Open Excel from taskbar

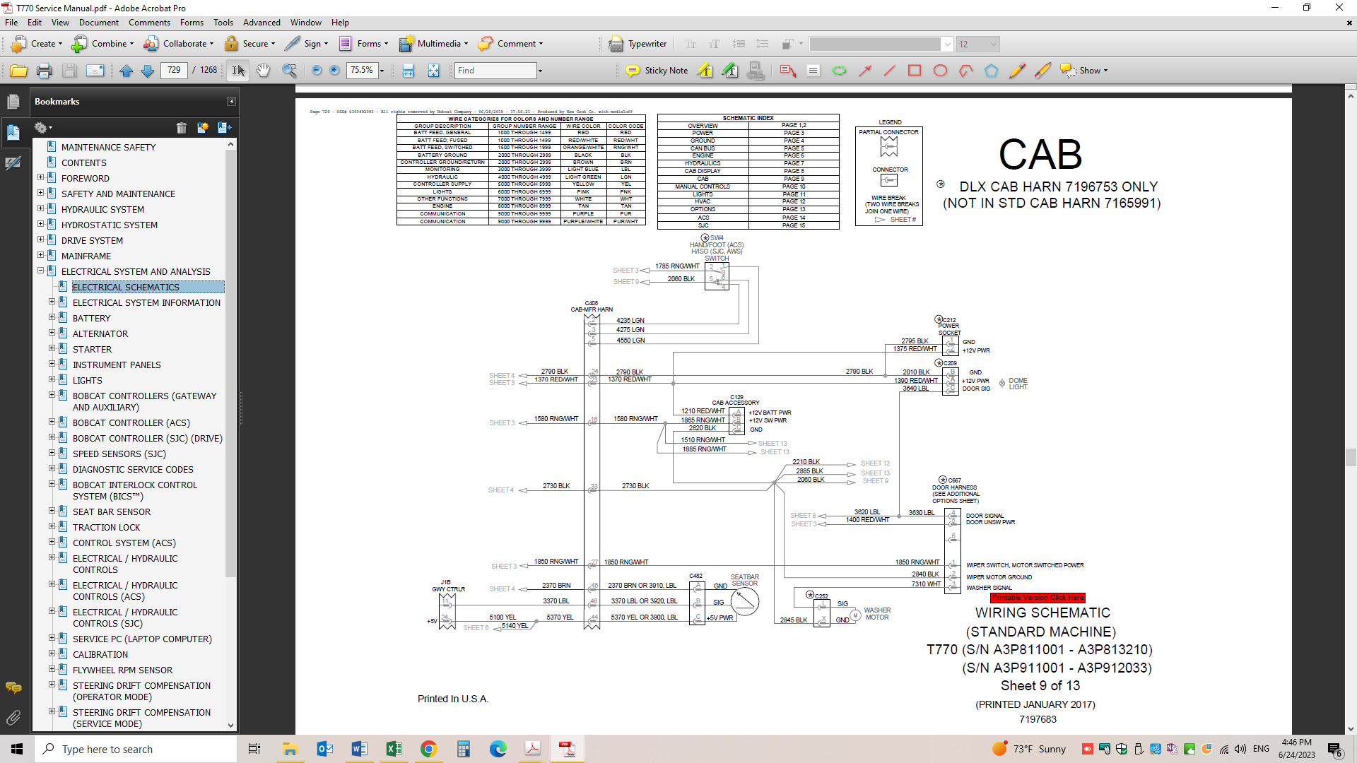pos(394,749)
